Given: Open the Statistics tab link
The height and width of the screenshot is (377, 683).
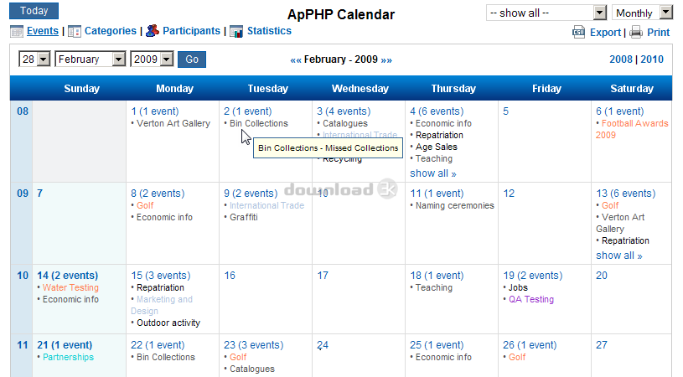Looking at the screenshot, I should pyautogui.click(x=269, y=31).
